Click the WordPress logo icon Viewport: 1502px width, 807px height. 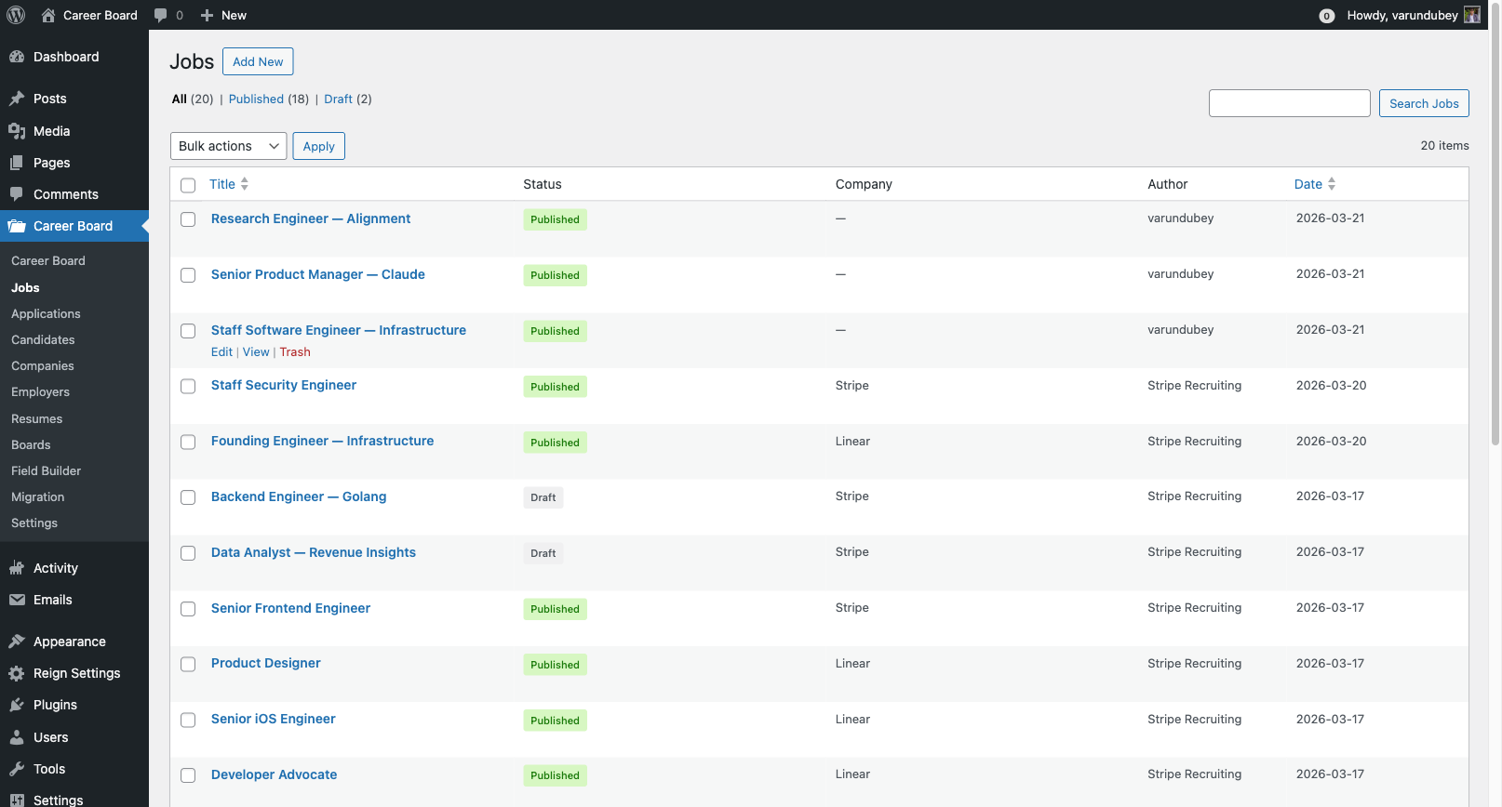16,15
